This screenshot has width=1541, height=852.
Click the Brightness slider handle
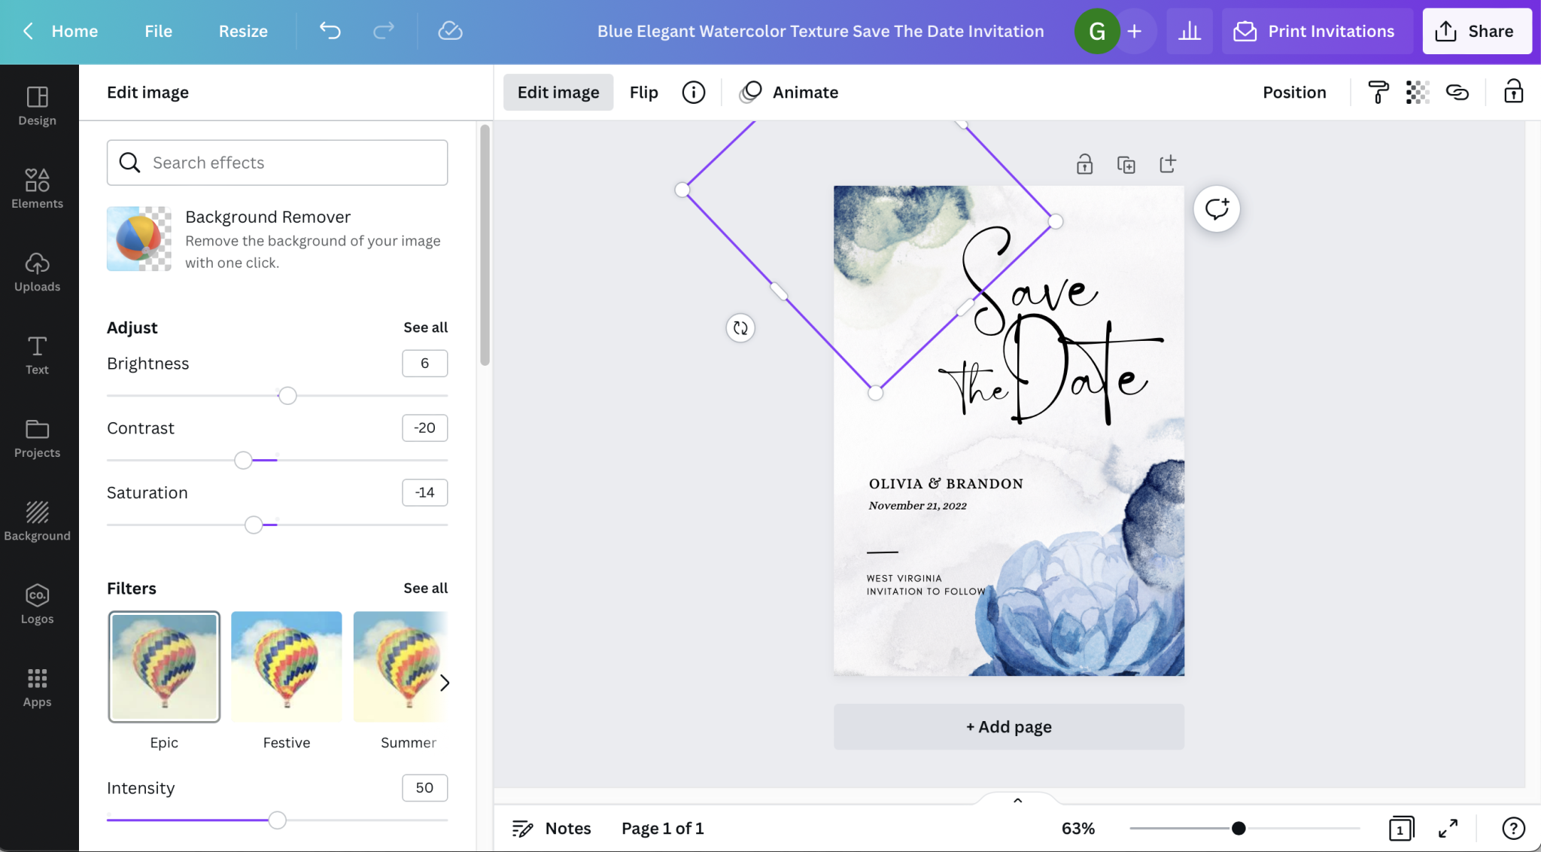tap(287, 396)
